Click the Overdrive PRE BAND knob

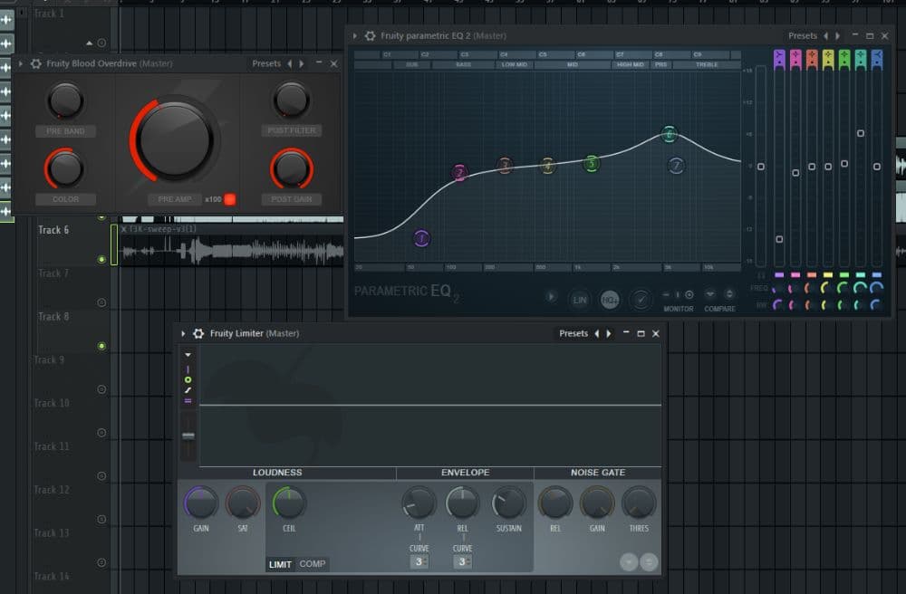(65, 101)
